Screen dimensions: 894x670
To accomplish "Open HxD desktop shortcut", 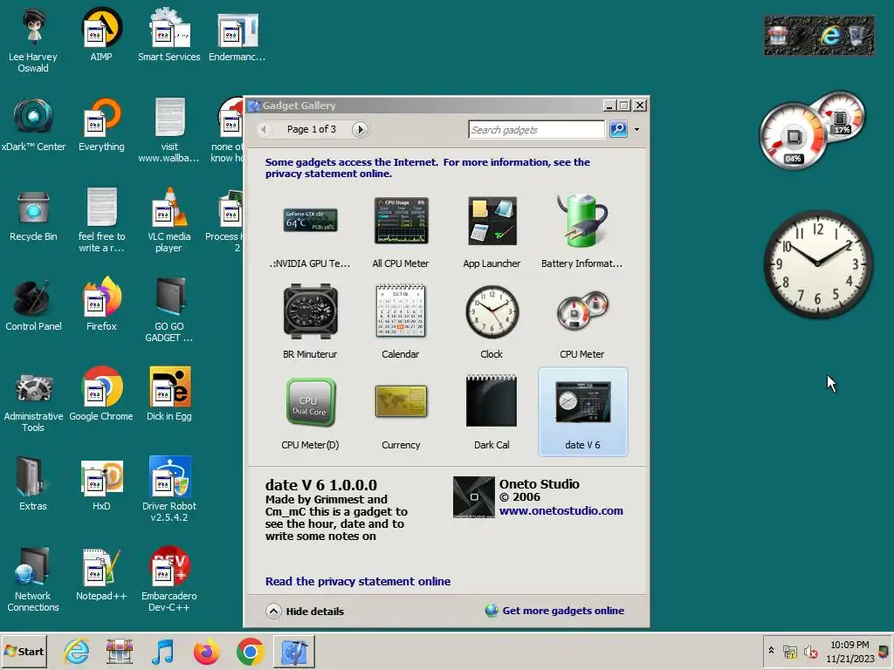I will pyautogui.click(x=101, y=483).
